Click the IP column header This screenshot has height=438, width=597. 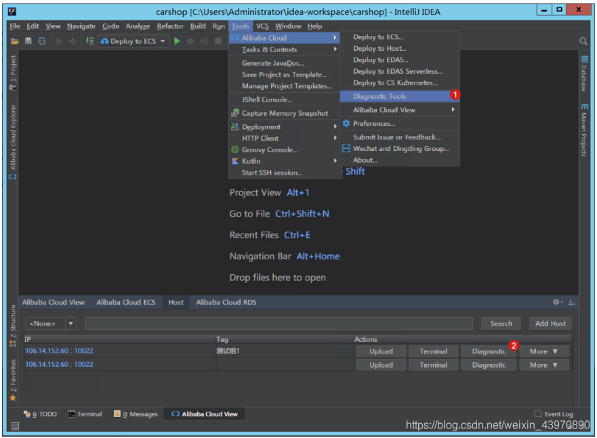coord(120,339)
